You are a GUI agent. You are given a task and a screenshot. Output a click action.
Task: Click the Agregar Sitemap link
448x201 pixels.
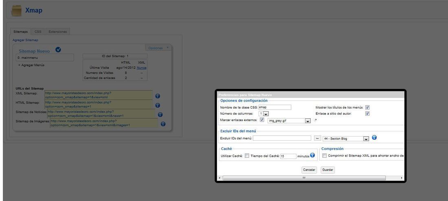25,40
